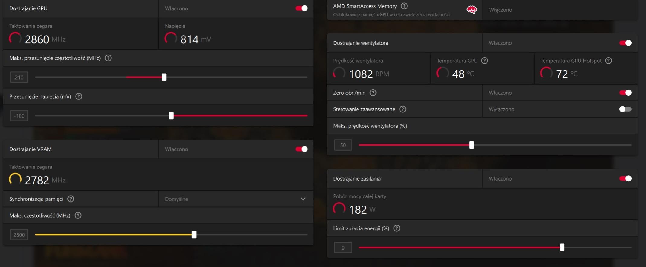Select the power limit field showing 0

click(343, 248)
